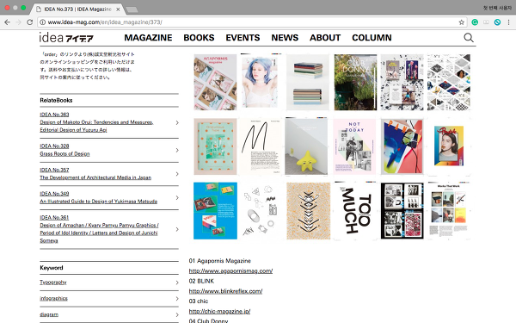Click the green Grammarly extension icon

pos(475,22)
